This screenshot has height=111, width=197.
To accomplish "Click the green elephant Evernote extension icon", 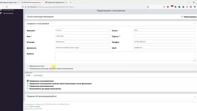I will (x=195, y=7).
